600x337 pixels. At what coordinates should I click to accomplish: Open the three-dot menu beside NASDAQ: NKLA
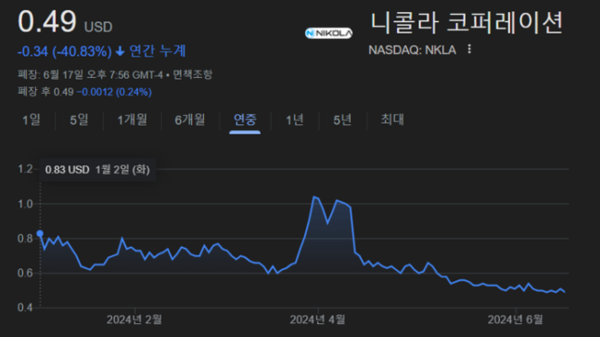pyautogui.click(x=469, y=49)
